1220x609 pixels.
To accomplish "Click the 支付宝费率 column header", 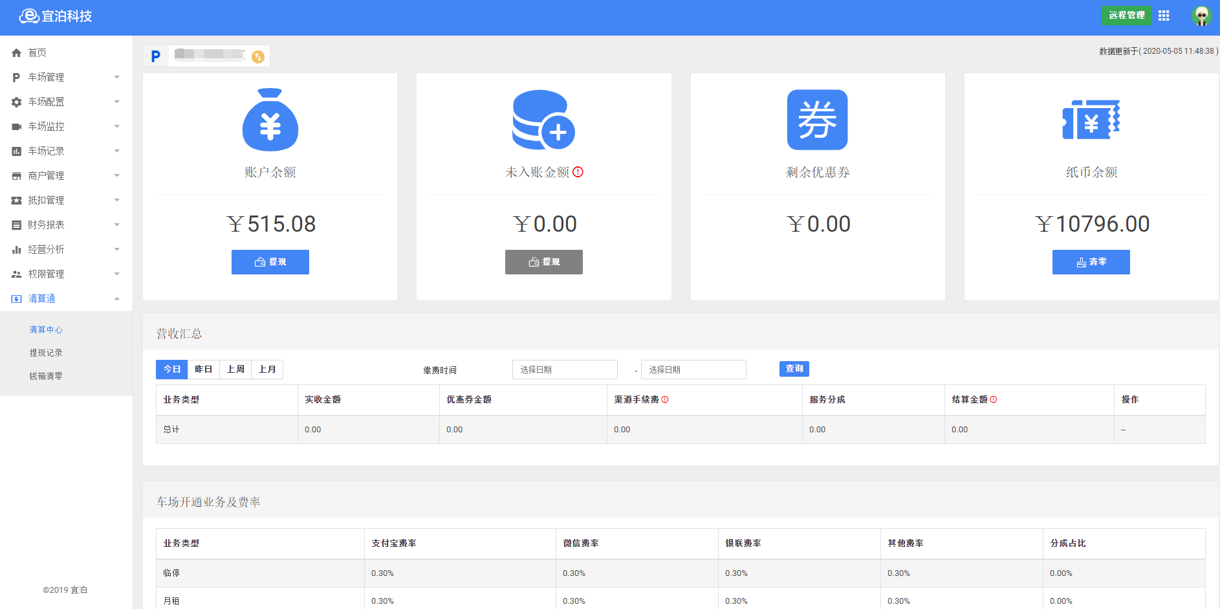I will click(x=394, y=544).
